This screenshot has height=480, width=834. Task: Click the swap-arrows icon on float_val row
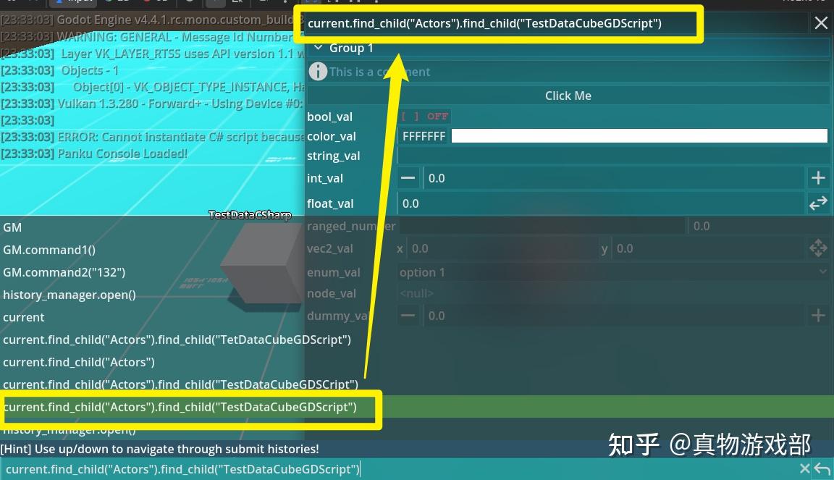(x=818, y=203)
